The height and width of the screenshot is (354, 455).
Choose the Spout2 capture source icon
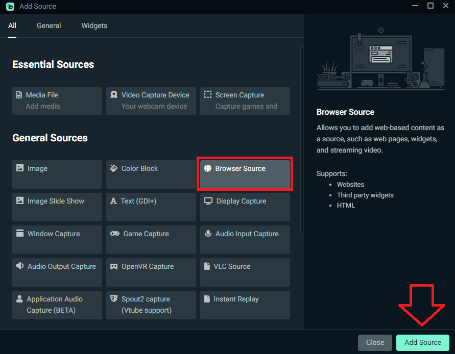point(114,299)
